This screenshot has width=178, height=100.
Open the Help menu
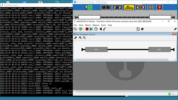110,25
